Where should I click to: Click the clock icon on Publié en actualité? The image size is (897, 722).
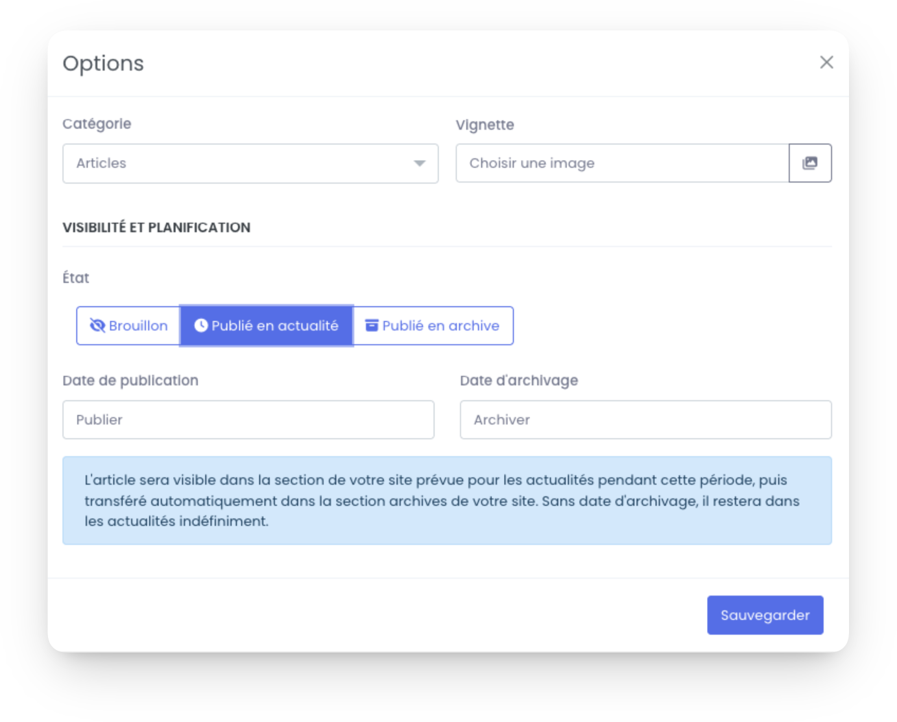pos(201,325)
